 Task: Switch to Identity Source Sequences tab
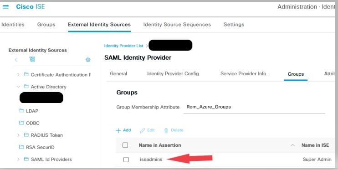pos(177,25)
